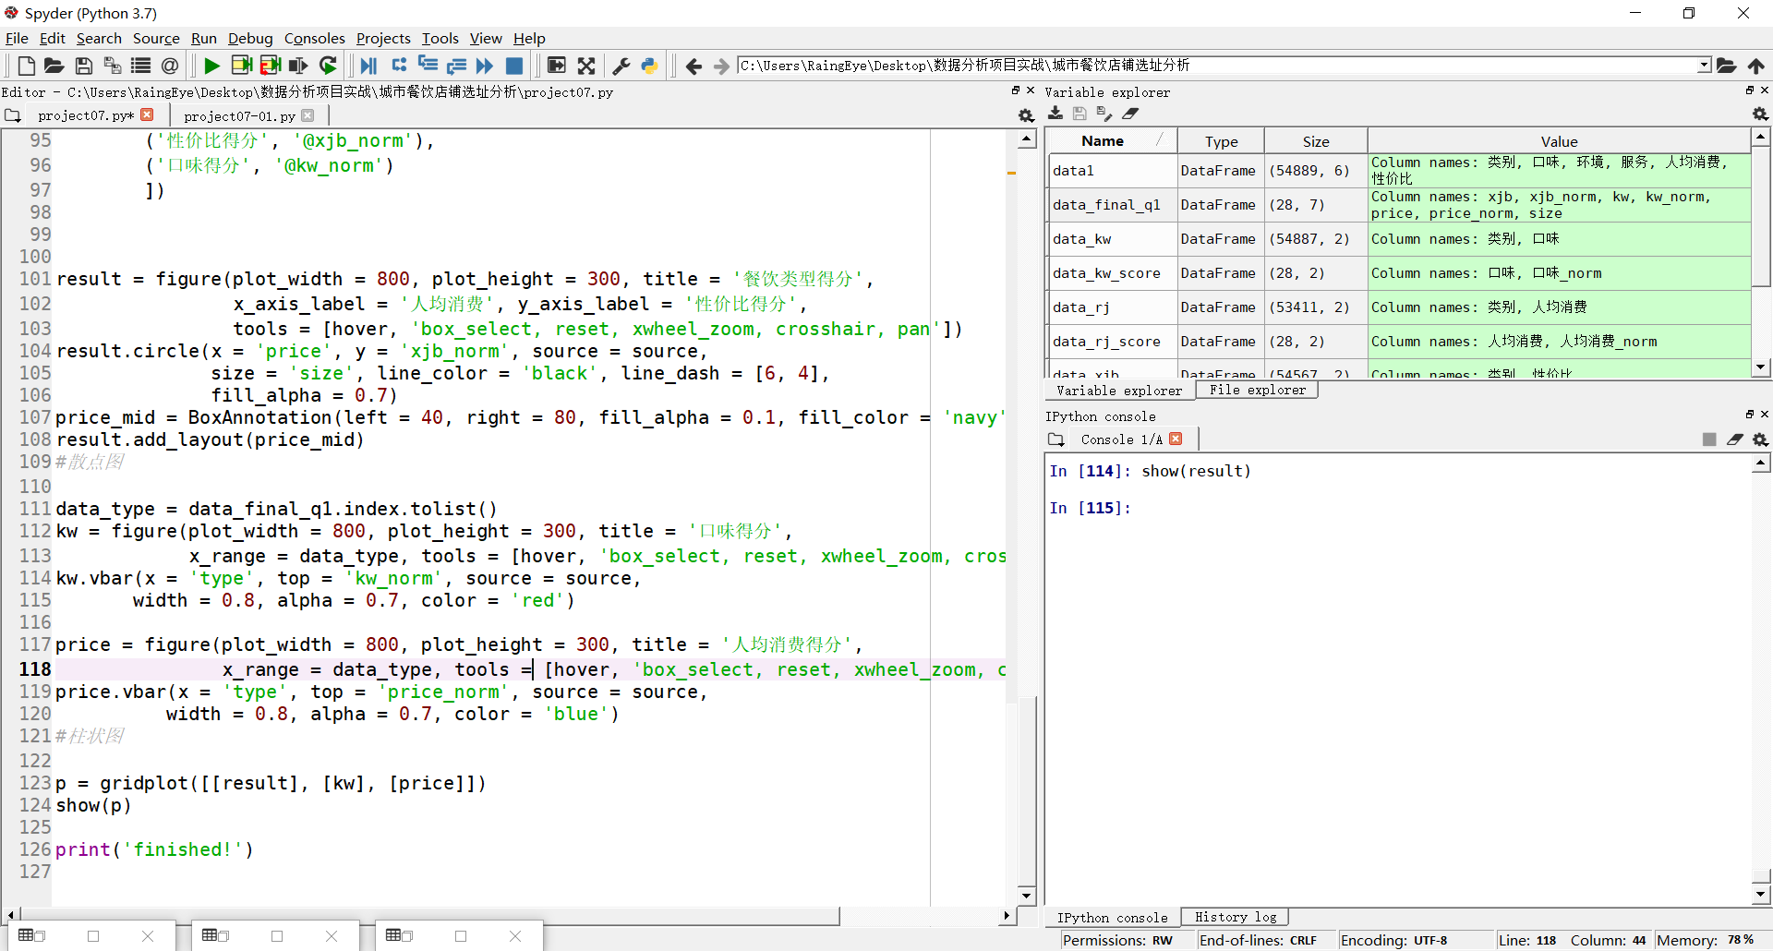The width and height of the screenshot is (1773, 951).
Task: Run the selection or current line
Action: coord(298,66)
